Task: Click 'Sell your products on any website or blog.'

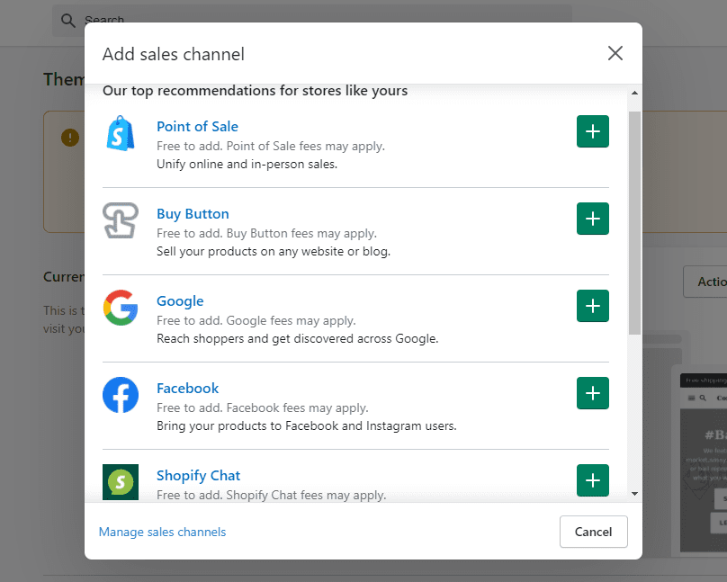Action: pos(274,252)
